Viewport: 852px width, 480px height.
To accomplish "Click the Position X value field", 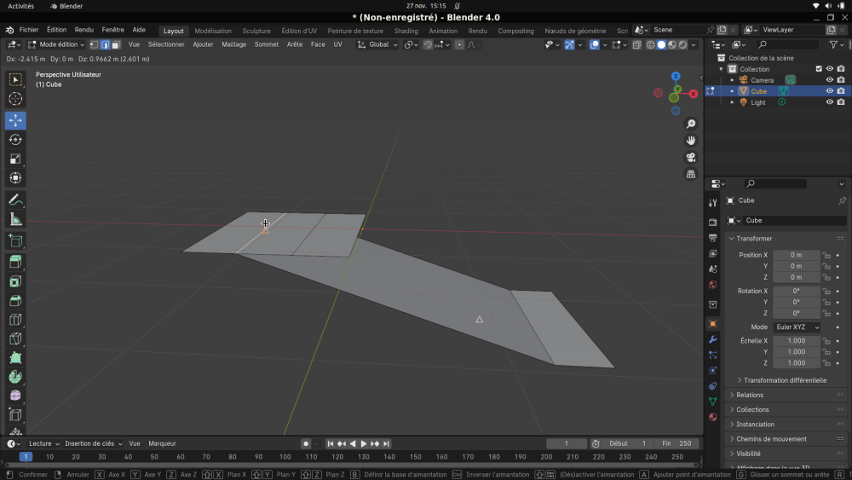I will (x=796, y=255).
